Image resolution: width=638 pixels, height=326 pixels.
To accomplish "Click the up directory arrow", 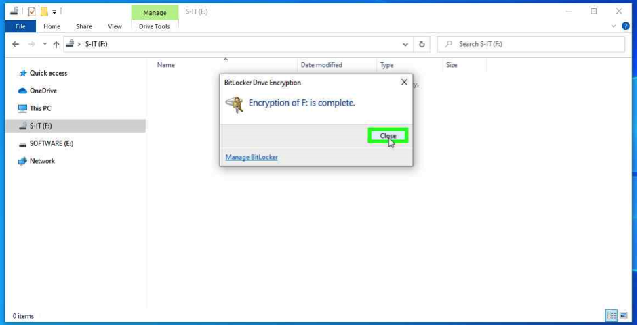I will [x=56, y=45].
